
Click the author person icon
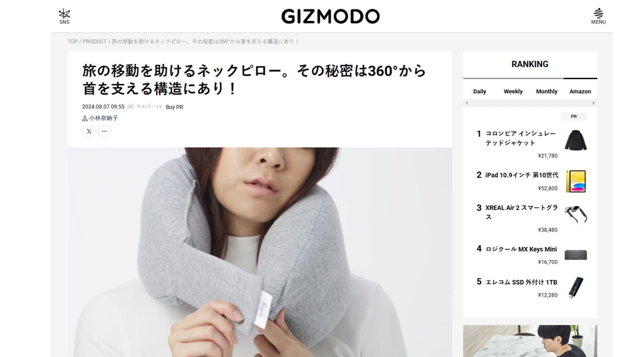point(85,118)
